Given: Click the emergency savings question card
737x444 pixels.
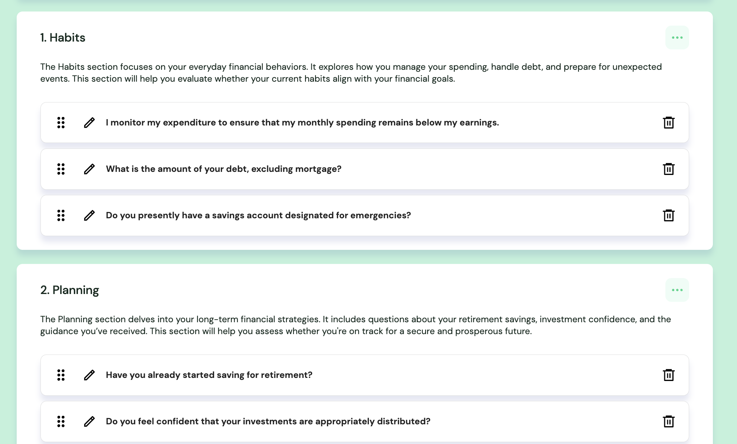Looking at the screenshot, I should pyautogui.click(x=364, y=215).
